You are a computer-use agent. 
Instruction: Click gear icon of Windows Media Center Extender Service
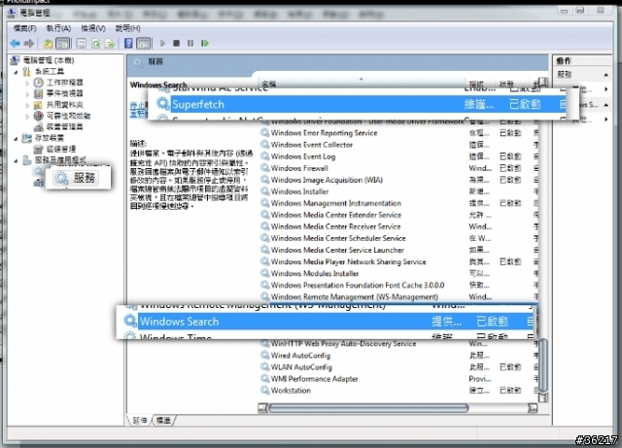tap(264, 215)
